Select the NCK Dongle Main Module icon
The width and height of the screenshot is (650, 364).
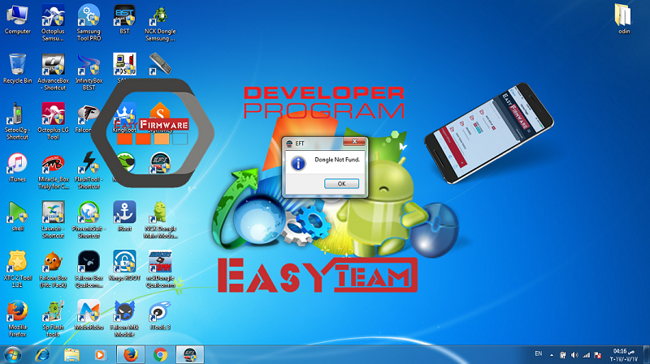coord(160,220)
